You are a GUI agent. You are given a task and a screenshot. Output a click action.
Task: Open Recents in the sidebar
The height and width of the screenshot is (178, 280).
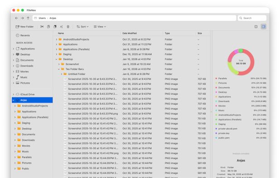click(x=23, y=35)
